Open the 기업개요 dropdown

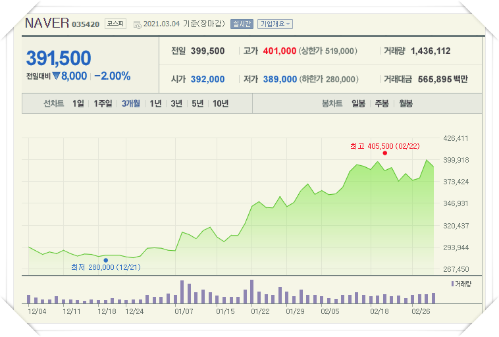pyautogui.click(x=275, y=24)
